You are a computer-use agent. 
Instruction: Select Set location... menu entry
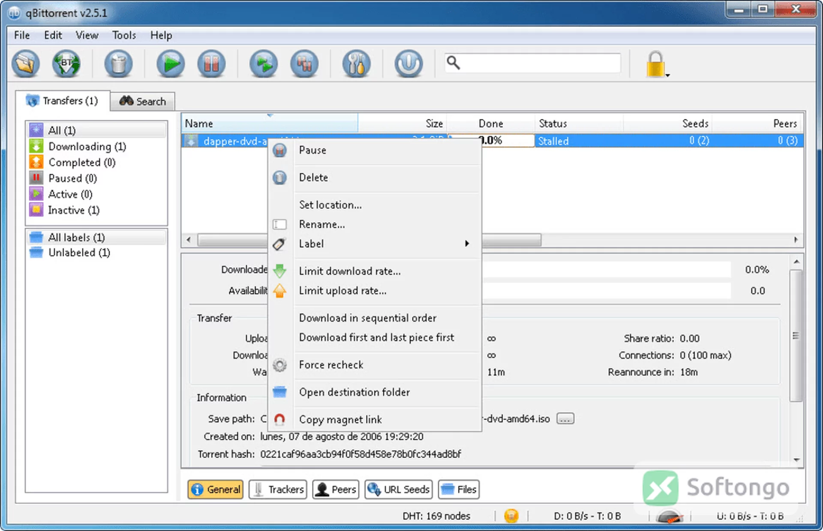click(375, 205)
